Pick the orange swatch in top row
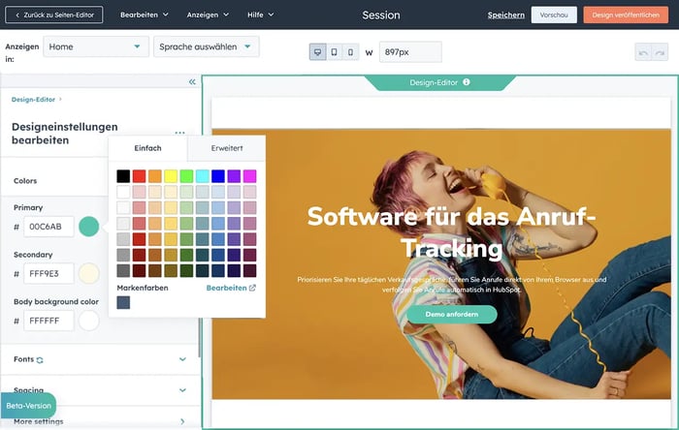 155,176
